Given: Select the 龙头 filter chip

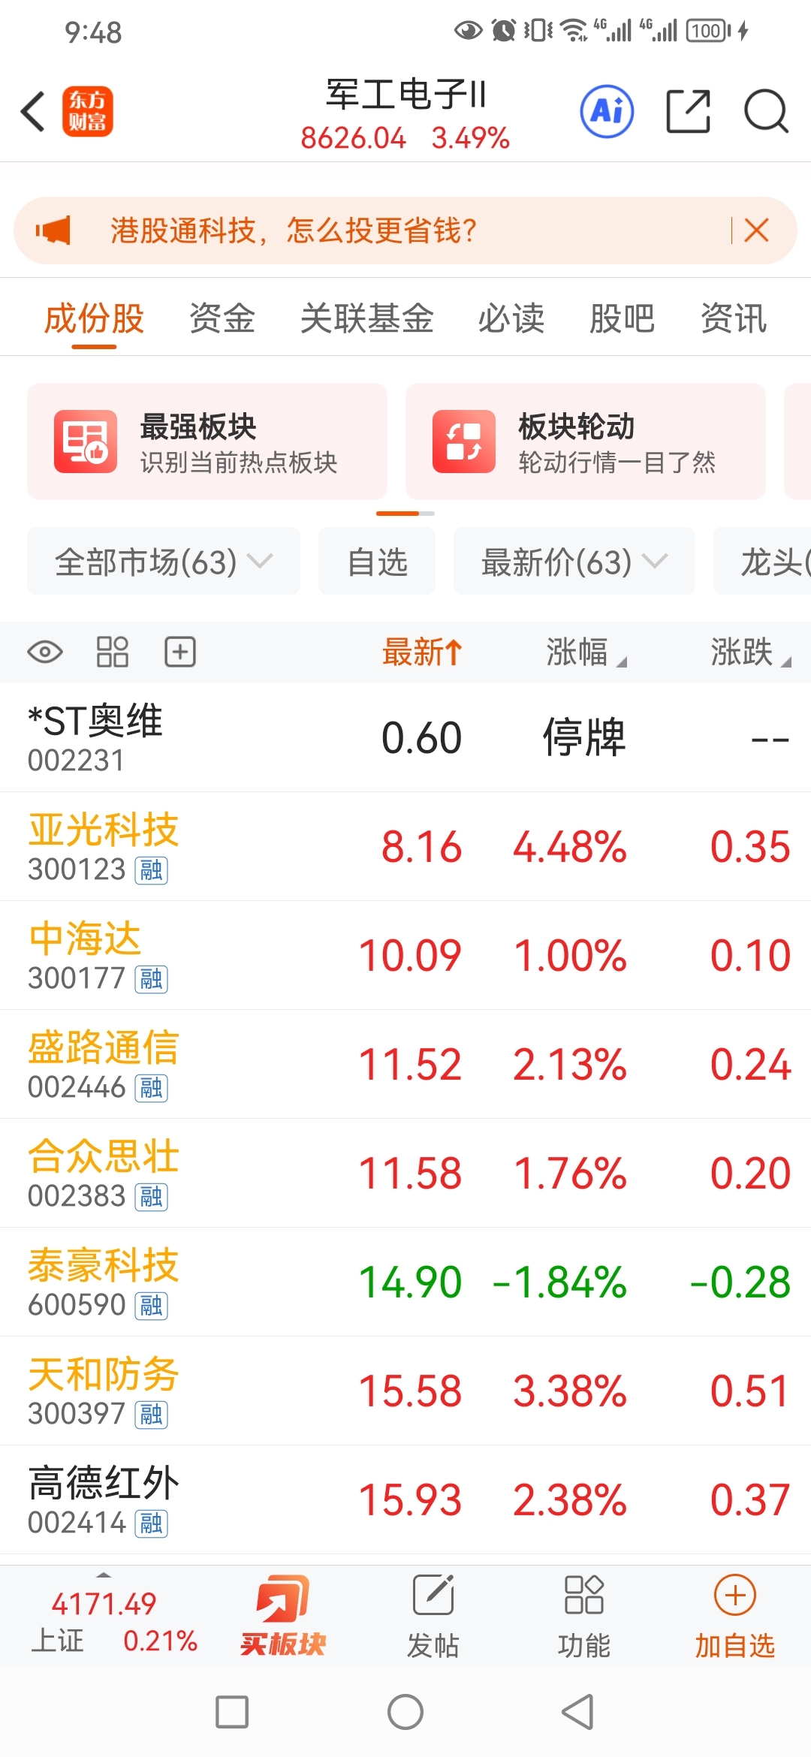Looking at the screenshot, I should coord(762,561).
